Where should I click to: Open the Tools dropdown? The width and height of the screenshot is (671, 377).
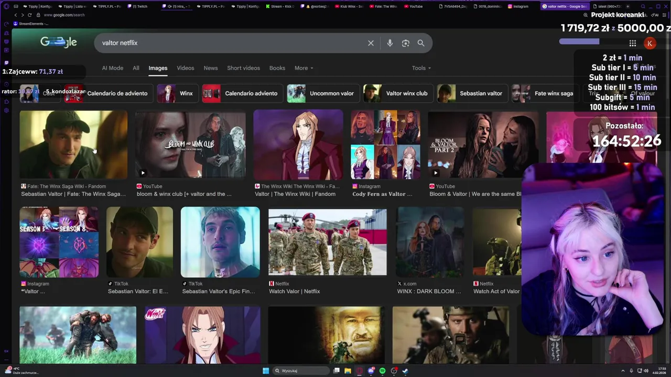421,68
